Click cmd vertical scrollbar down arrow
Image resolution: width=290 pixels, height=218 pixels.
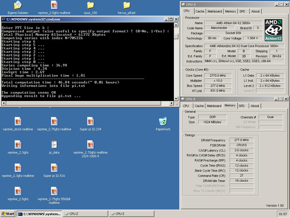tap(176, 99)
